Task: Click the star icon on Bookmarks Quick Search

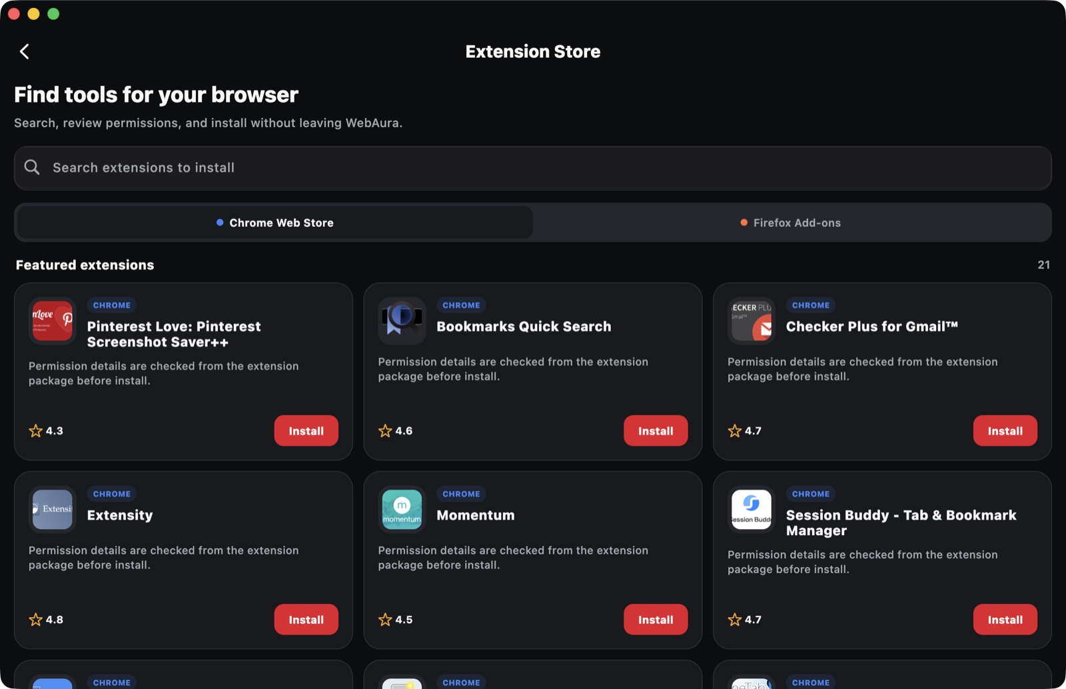Action: point(385,431)
